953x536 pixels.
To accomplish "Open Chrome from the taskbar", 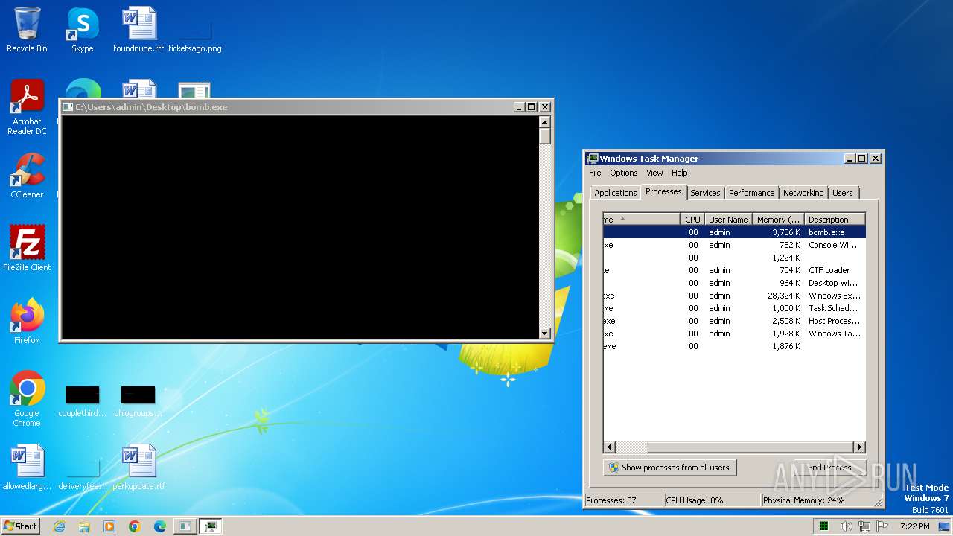I will pyautogui.click(x=135, y=526).
